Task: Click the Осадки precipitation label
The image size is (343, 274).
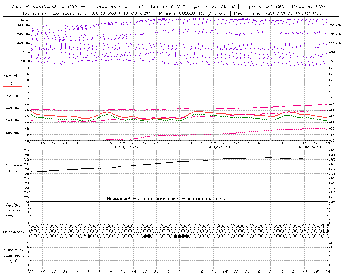Action: (x=14, y=210)
